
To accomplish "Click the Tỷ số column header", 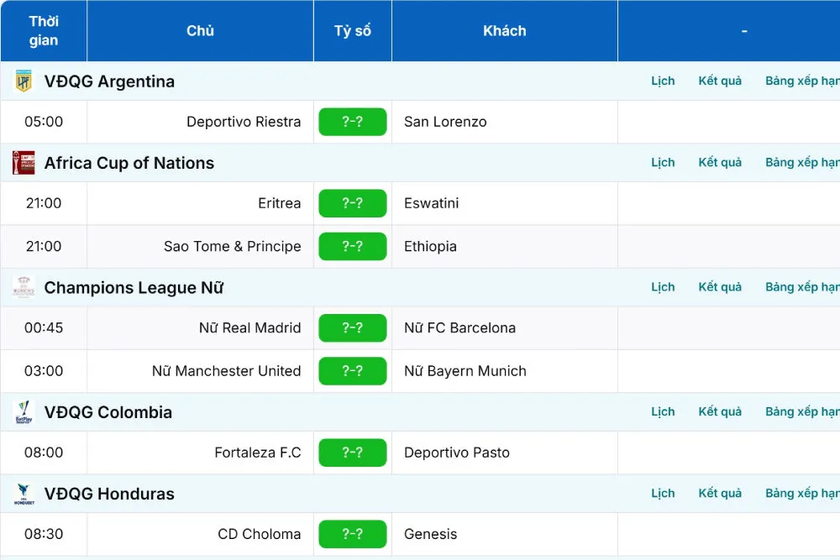I will pos(353,31).
